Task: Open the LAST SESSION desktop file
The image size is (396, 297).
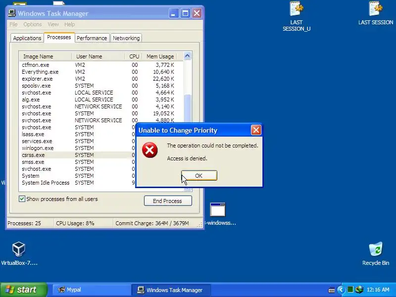Action: pyautogui.click(x=376, y=13)
